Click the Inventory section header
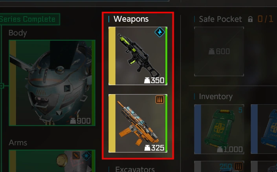Viewport: 277px width, 172px height. pos(216,96)
